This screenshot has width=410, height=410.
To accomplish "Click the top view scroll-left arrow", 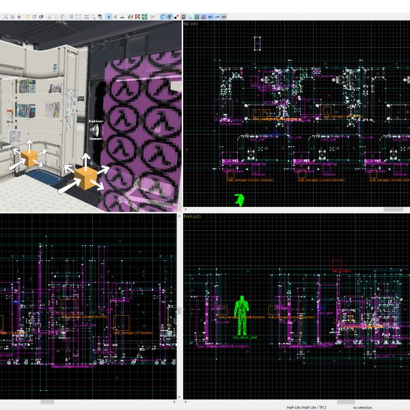I will [x=186, y=210].
